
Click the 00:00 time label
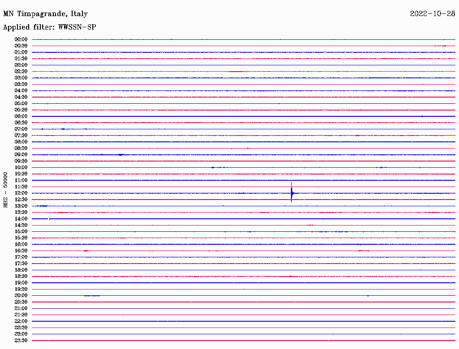(x=21, y=39)
